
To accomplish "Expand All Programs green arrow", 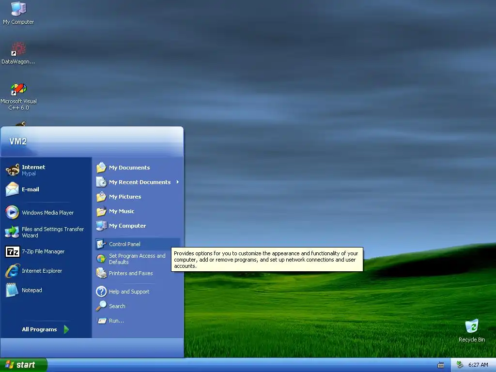I will coord(66,329).
